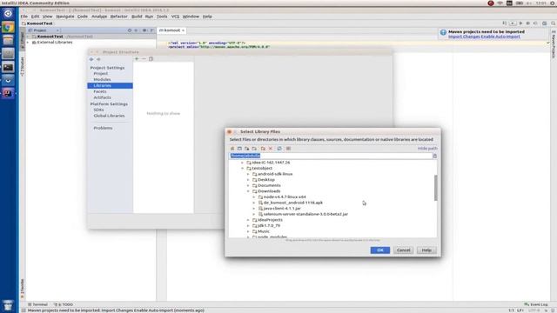Click the Desktop directory icon in file chooser toolbar

click(x=239, y=149)
